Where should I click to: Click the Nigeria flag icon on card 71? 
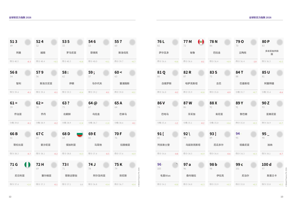(x=27, y=165)
